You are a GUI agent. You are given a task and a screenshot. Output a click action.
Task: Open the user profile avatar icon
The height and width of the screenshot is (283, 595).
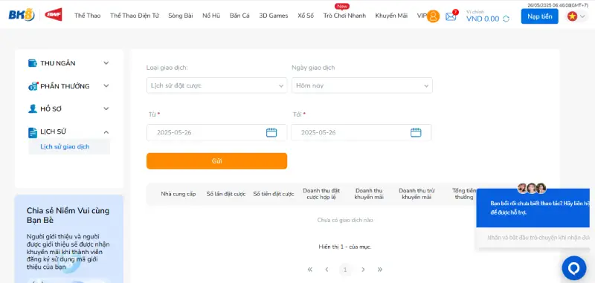click(x=433, y=16)
